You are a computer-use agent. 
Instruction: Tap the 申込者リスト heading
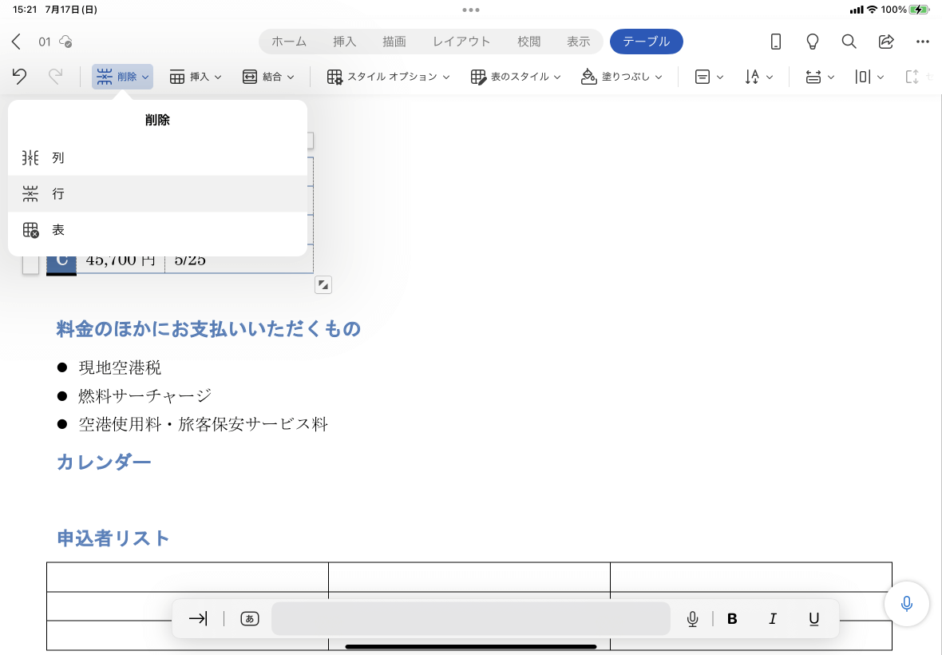113,538
